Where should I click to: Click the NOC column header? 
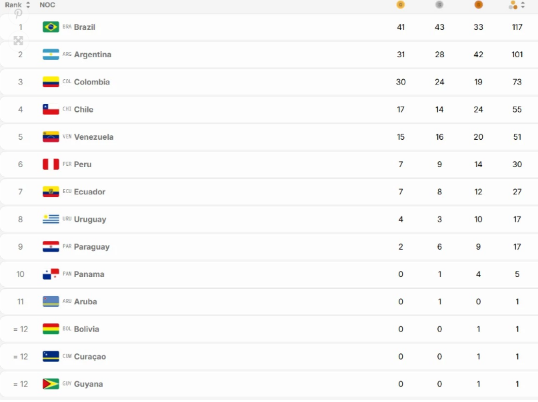coord(47,5)
